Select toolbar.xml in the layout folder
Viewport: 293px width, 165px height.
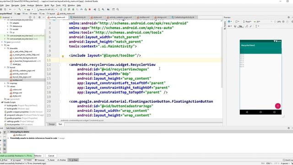(x=17, y=80)
